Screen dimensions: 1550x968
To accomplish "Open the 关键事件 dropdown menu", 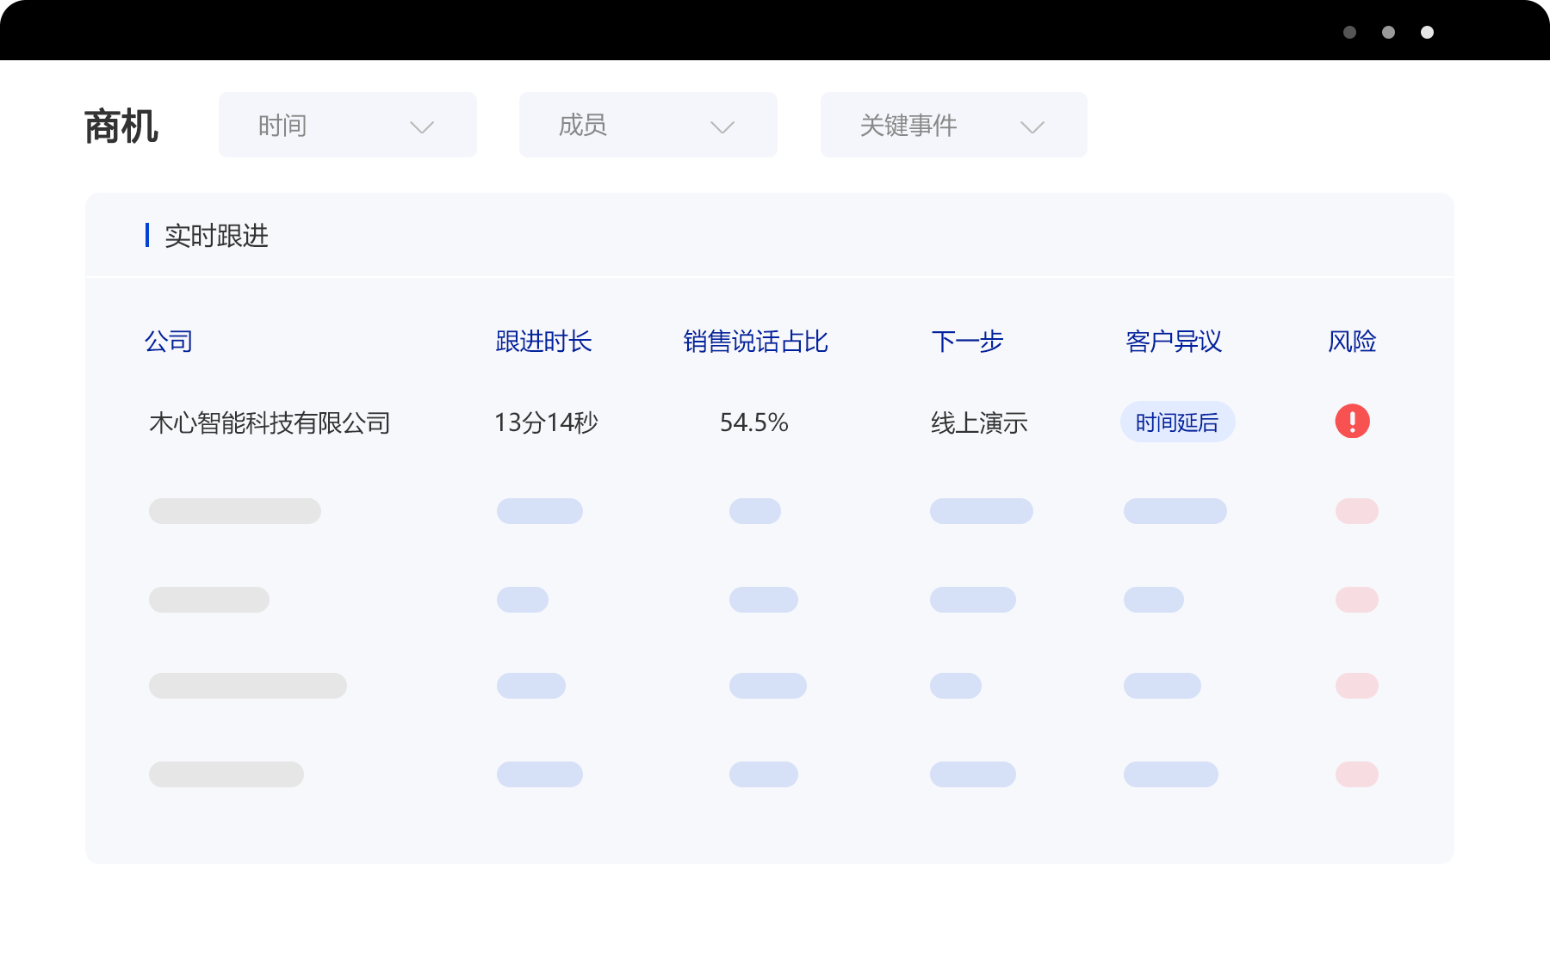I will [952, 126].
